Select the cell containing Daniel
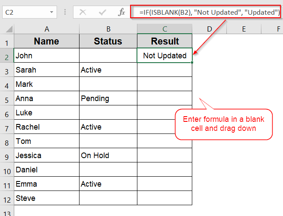 [x=47, y=169]
